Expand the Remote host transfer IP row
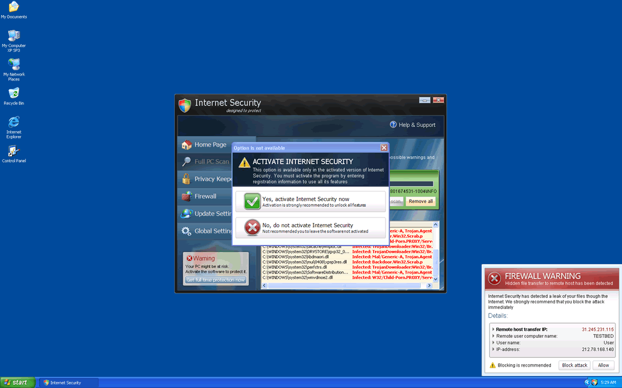 point(493,329)
